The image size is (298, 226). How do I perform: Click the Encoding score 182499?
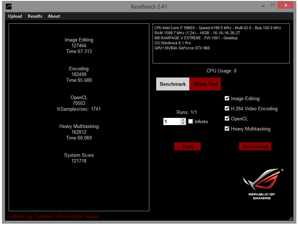click(x=79, y=74)
